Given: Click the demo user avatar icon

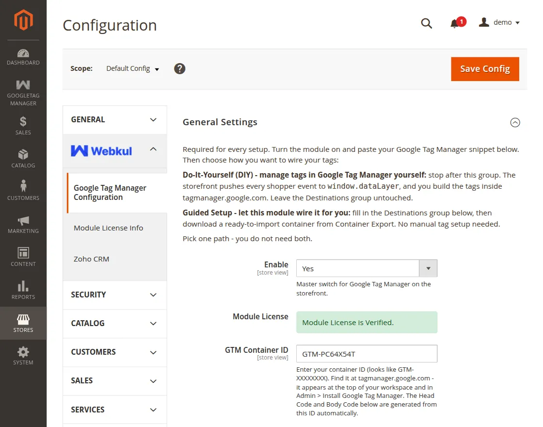Looking at the screenshot, I should point(484,22).
